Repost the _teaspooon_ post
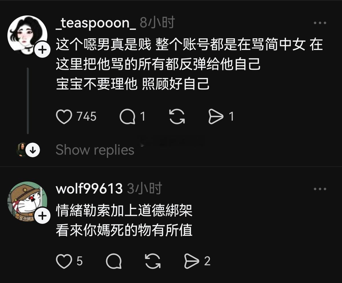The image size is (342, 283). (x=177, y=116)
